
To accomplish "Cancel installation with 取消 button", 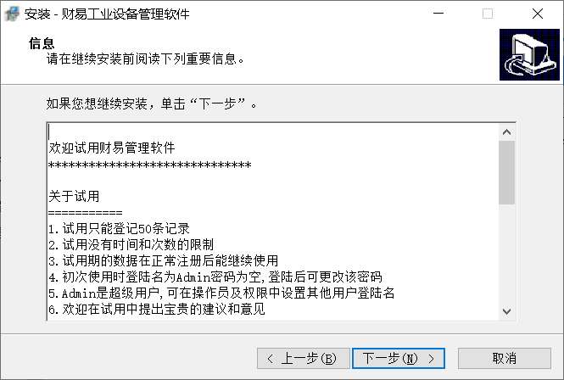I will coord(505,359).
